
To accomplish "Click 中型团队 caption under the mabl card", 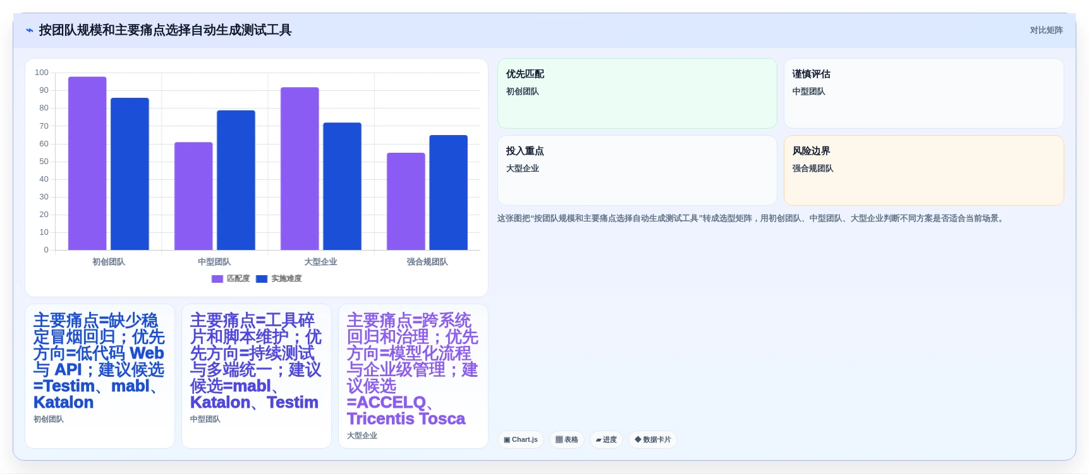I will (x=205, y=419).
